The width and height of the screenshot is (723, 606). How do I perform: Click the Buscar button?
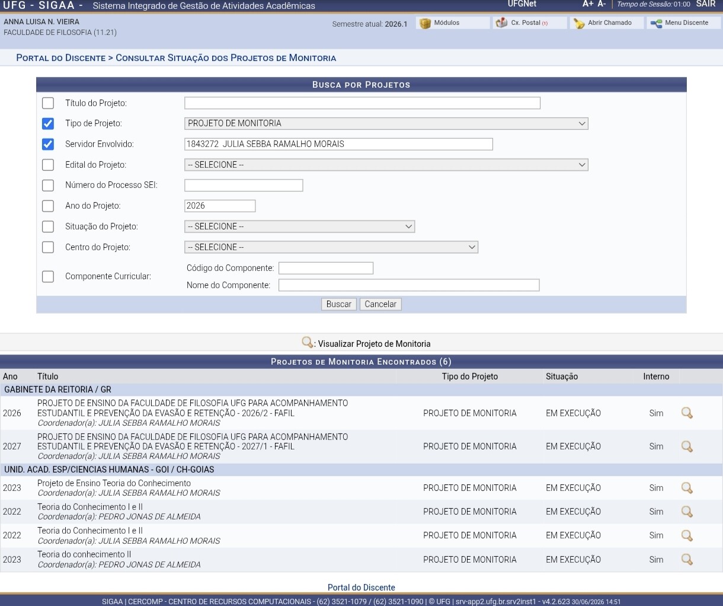pyautogui.click(x=339, y=304)
